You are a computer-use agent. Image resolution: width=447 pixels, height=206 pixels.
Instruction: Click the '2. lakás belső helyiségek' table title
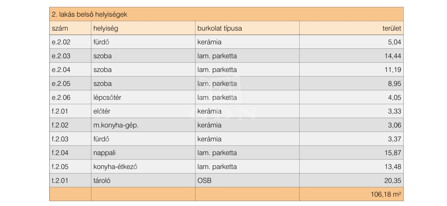click(x=89, y=15)
